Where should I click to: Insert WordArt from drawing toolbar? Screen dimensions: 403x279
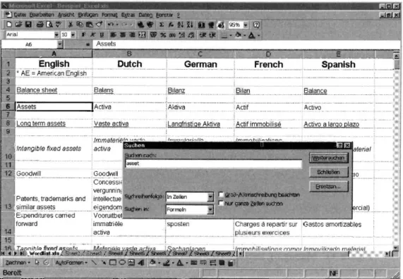[x=140, y=262]
